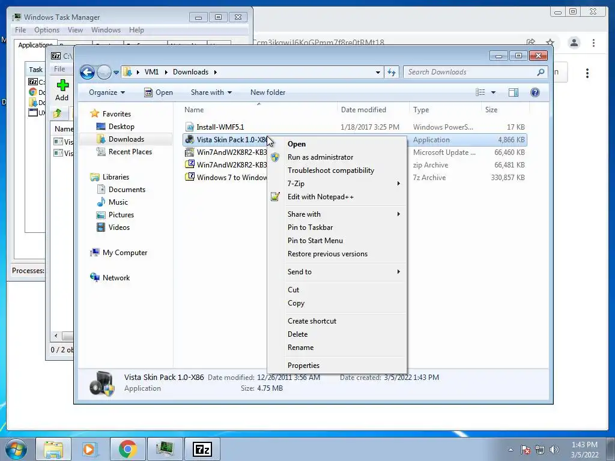Screen dimensions: 615x461
Task: Click the Vista Skin Pack file icon
Action: click(x=190, y=139)
